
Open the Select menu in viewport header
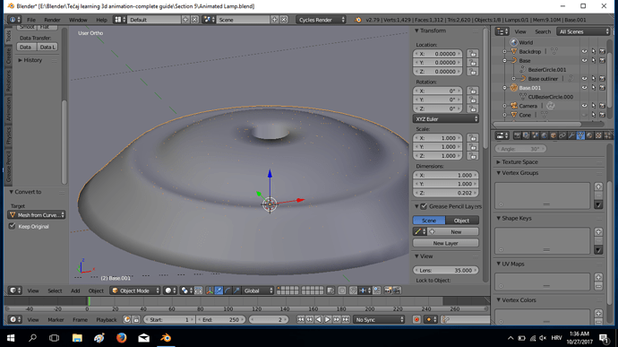click(55, 291)
